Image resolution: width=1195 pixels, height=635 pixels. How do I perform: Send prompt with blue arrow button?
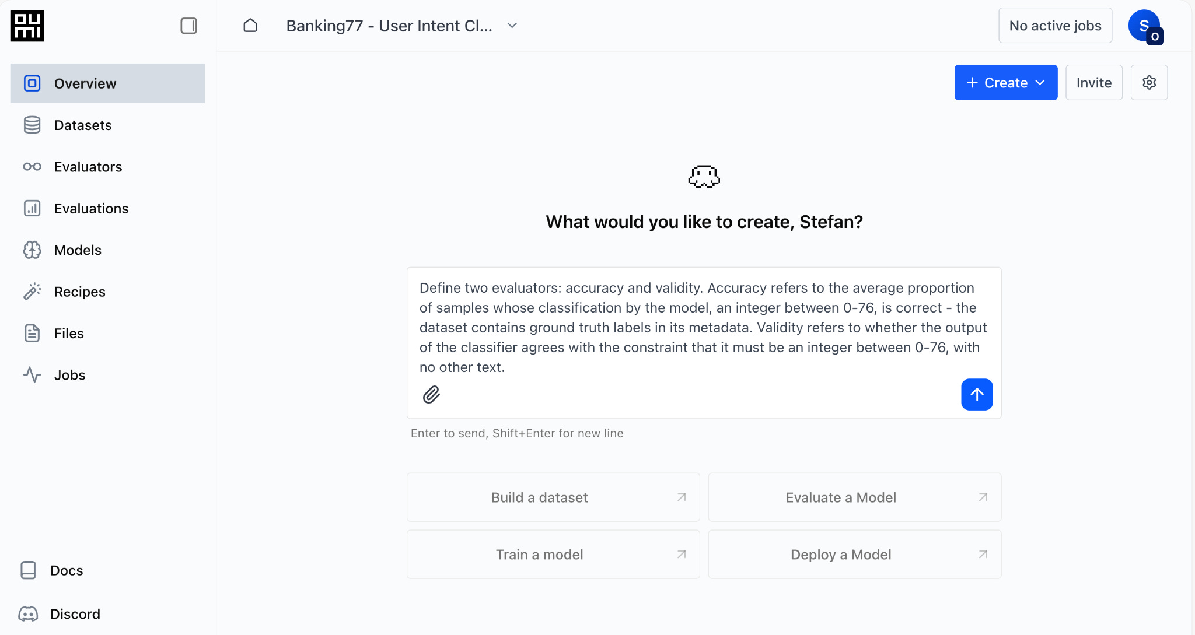(977, 395)
